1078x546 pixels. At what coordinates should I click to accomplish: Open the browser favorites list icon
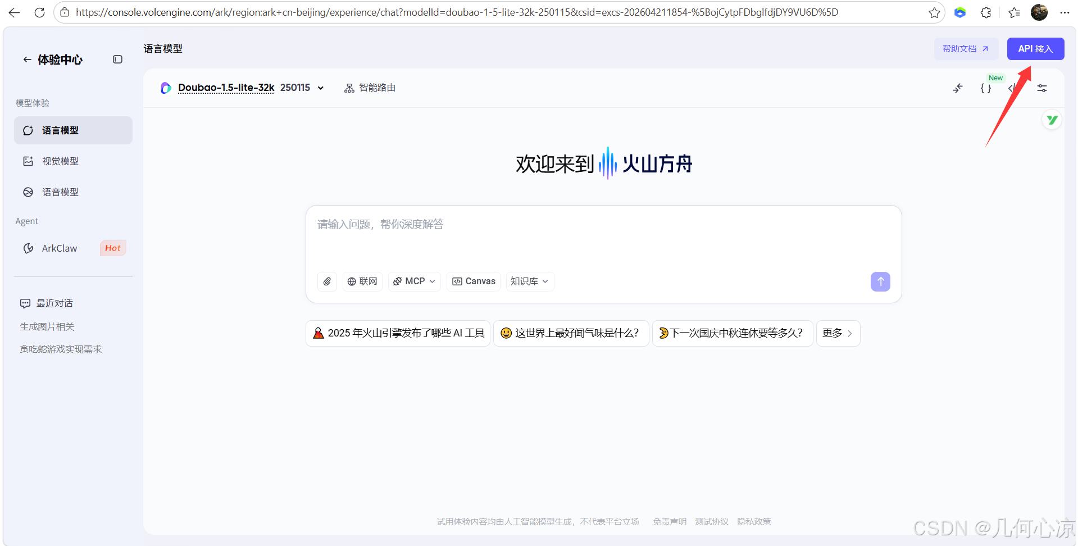click(x=1014, y=12)
